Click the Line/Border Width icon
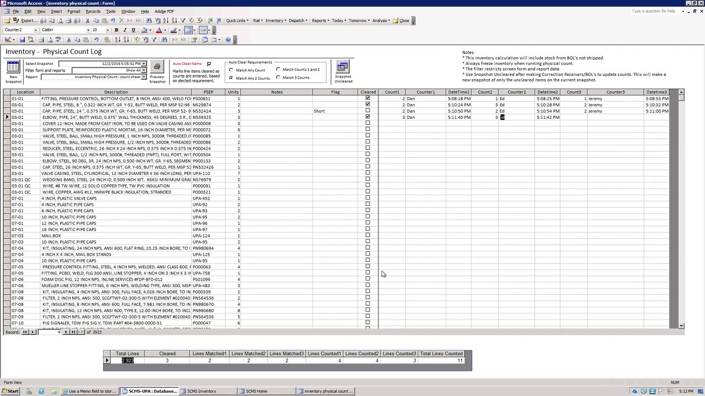The width and height of the screenshot is (705, 396). click(x=188, y=30)
